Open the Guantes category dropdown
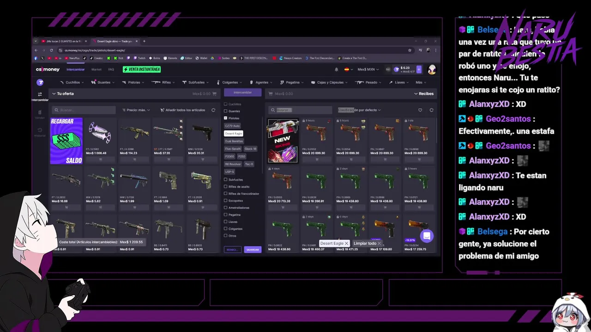 pyautogui.click(x=103, y=83)
